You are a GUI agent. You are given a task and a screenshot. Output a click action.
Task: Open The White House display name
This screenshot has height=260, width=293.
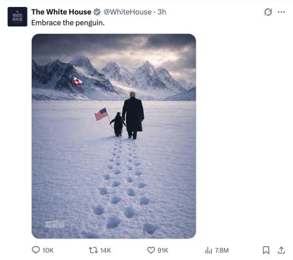click(61, 12)
